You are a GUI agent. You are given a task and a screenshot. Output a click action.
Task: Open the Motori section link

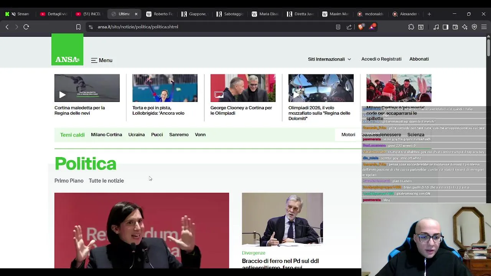click(x=348, y=135)
